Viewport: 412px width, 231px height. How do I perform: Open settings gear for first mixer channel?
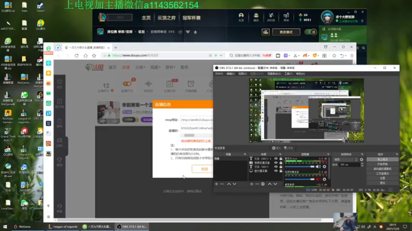point(324,166)
